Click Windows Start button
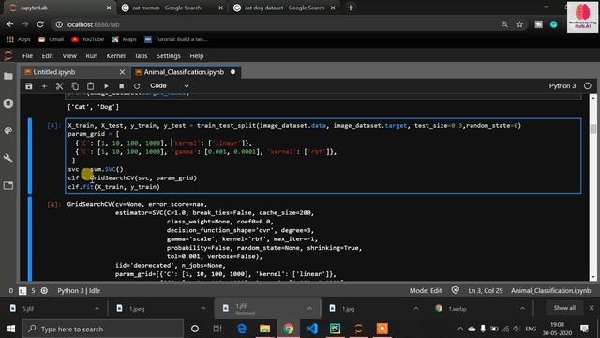Viewport: 600px width, 338px height. click(10, 329)
